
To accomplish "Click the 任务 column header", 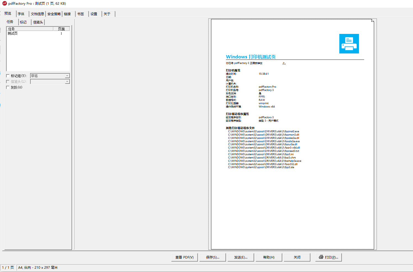I will [30, 29].
